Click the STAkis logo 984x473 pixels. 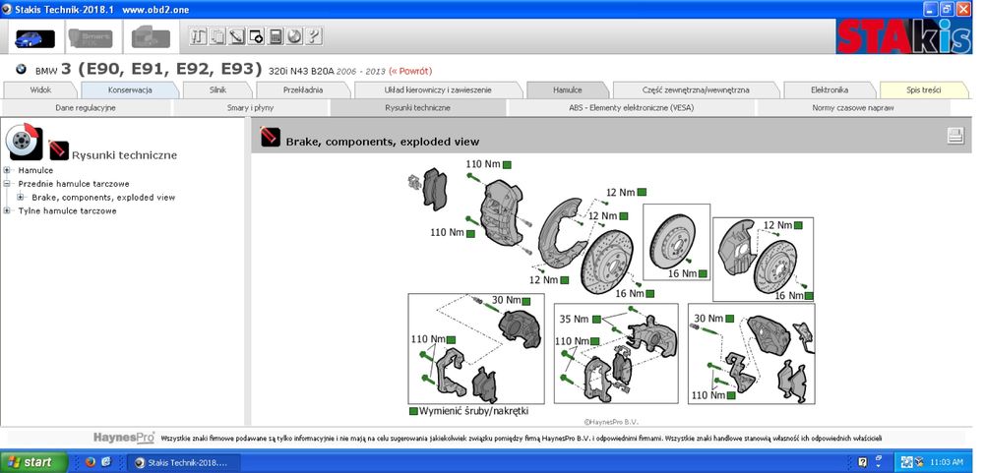tap(904, 37)
